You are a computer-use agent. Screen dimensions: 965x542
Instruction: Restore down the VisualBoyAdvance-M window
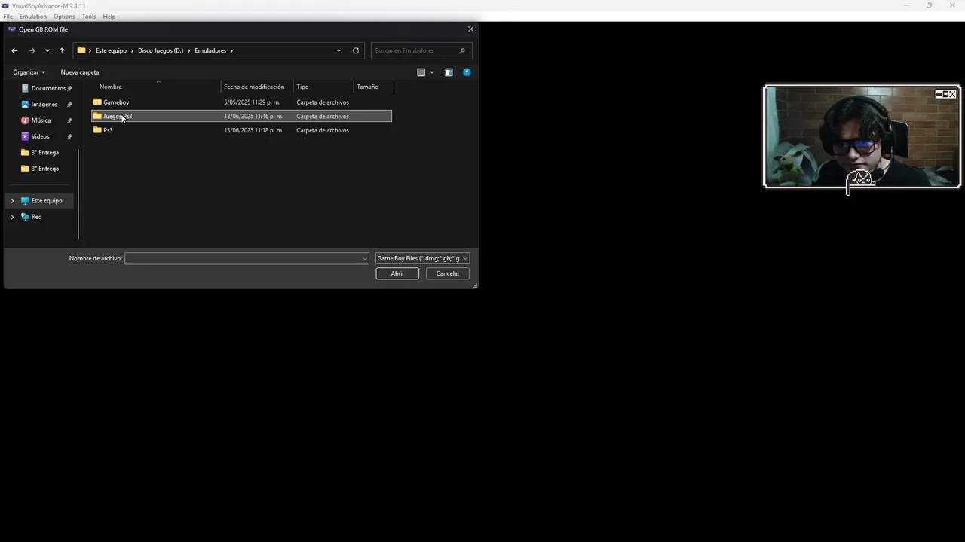point(929,5)
